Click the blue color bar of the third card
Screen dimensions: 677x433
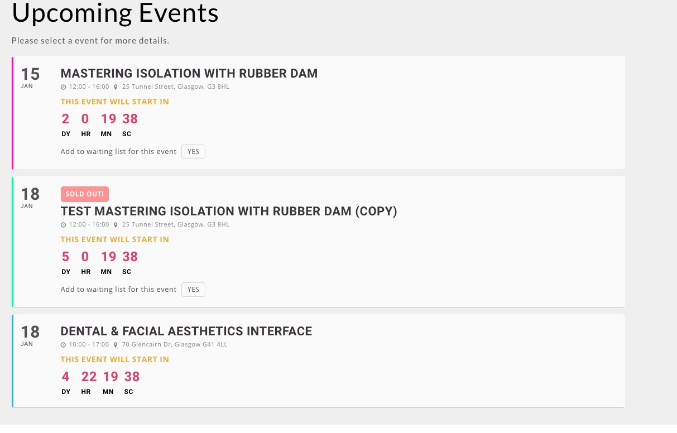[x=12, y=360]
